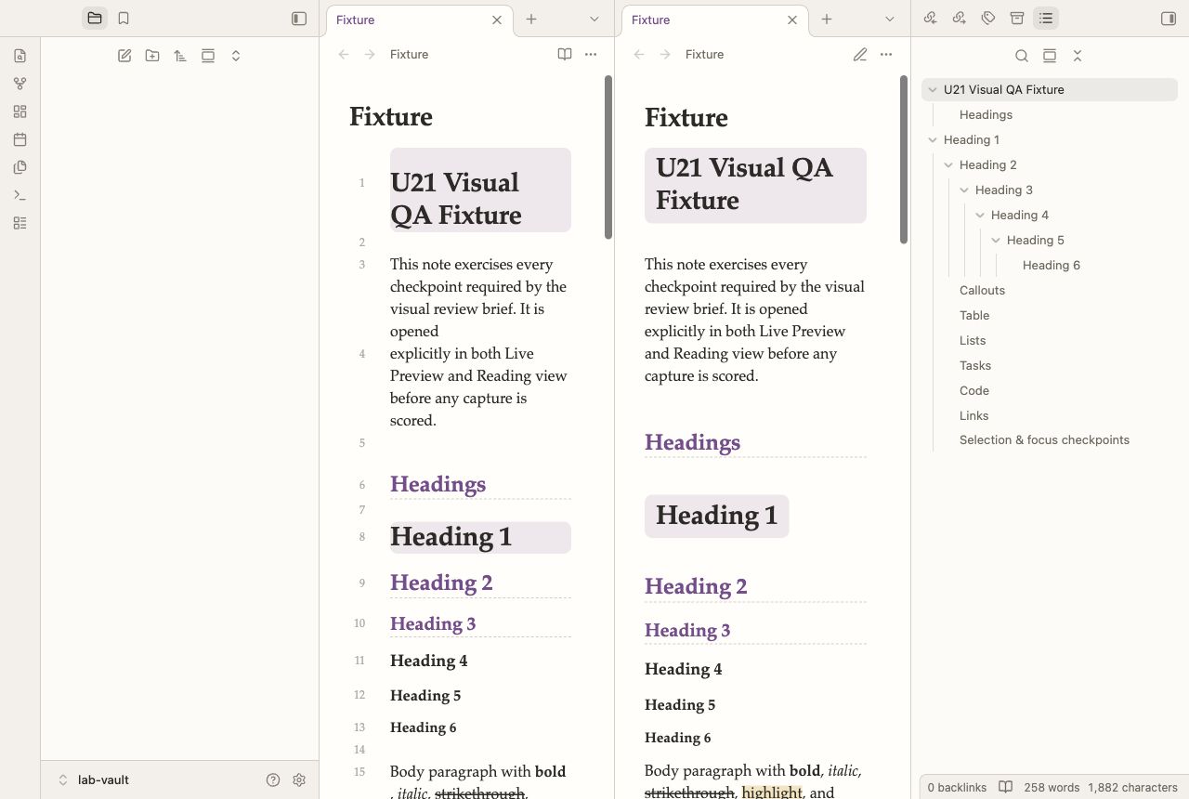Jump to Callouts in the outline

click(x=983, y=291)
